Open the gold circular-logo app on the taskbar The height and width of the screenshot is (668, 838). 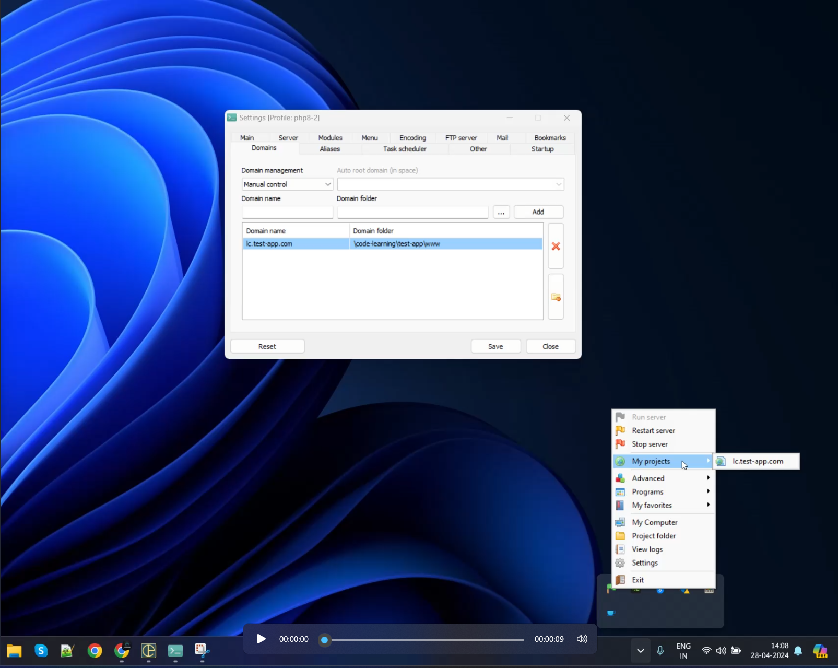[149, 651]
